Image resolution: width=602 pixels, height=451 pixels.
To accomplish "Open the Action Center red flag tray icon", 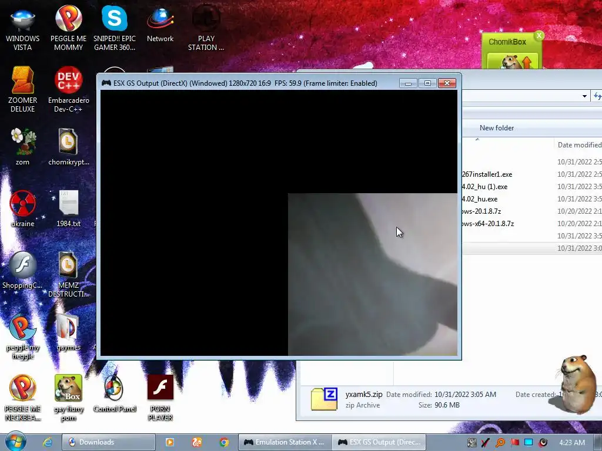I will (x=514, y=443).
